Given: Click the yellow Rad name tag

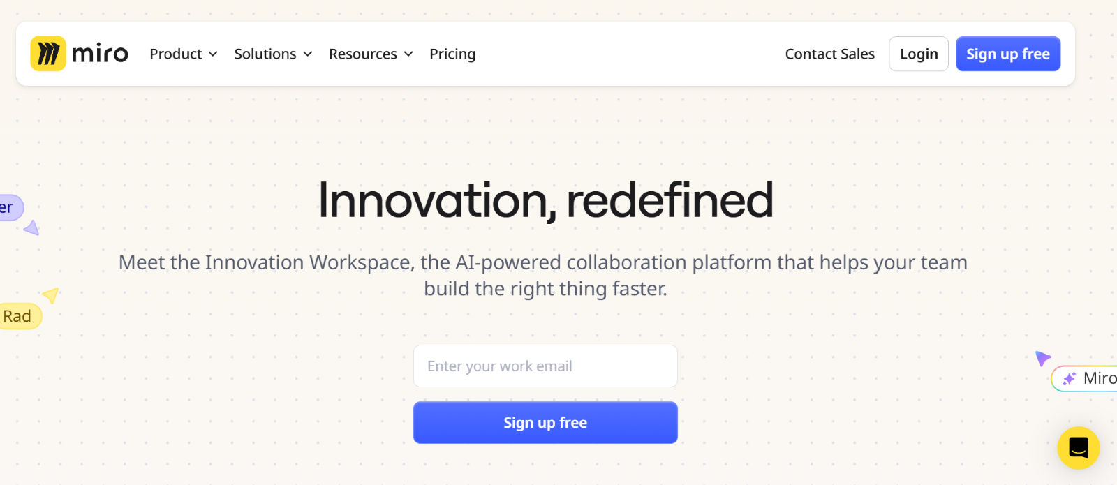Looking at the screenshot, I should 20,316.
